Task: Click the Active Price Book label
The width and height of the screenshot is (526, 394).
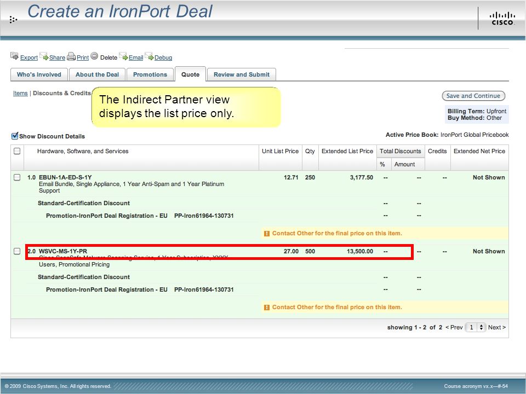Action: tap(412, 135)
